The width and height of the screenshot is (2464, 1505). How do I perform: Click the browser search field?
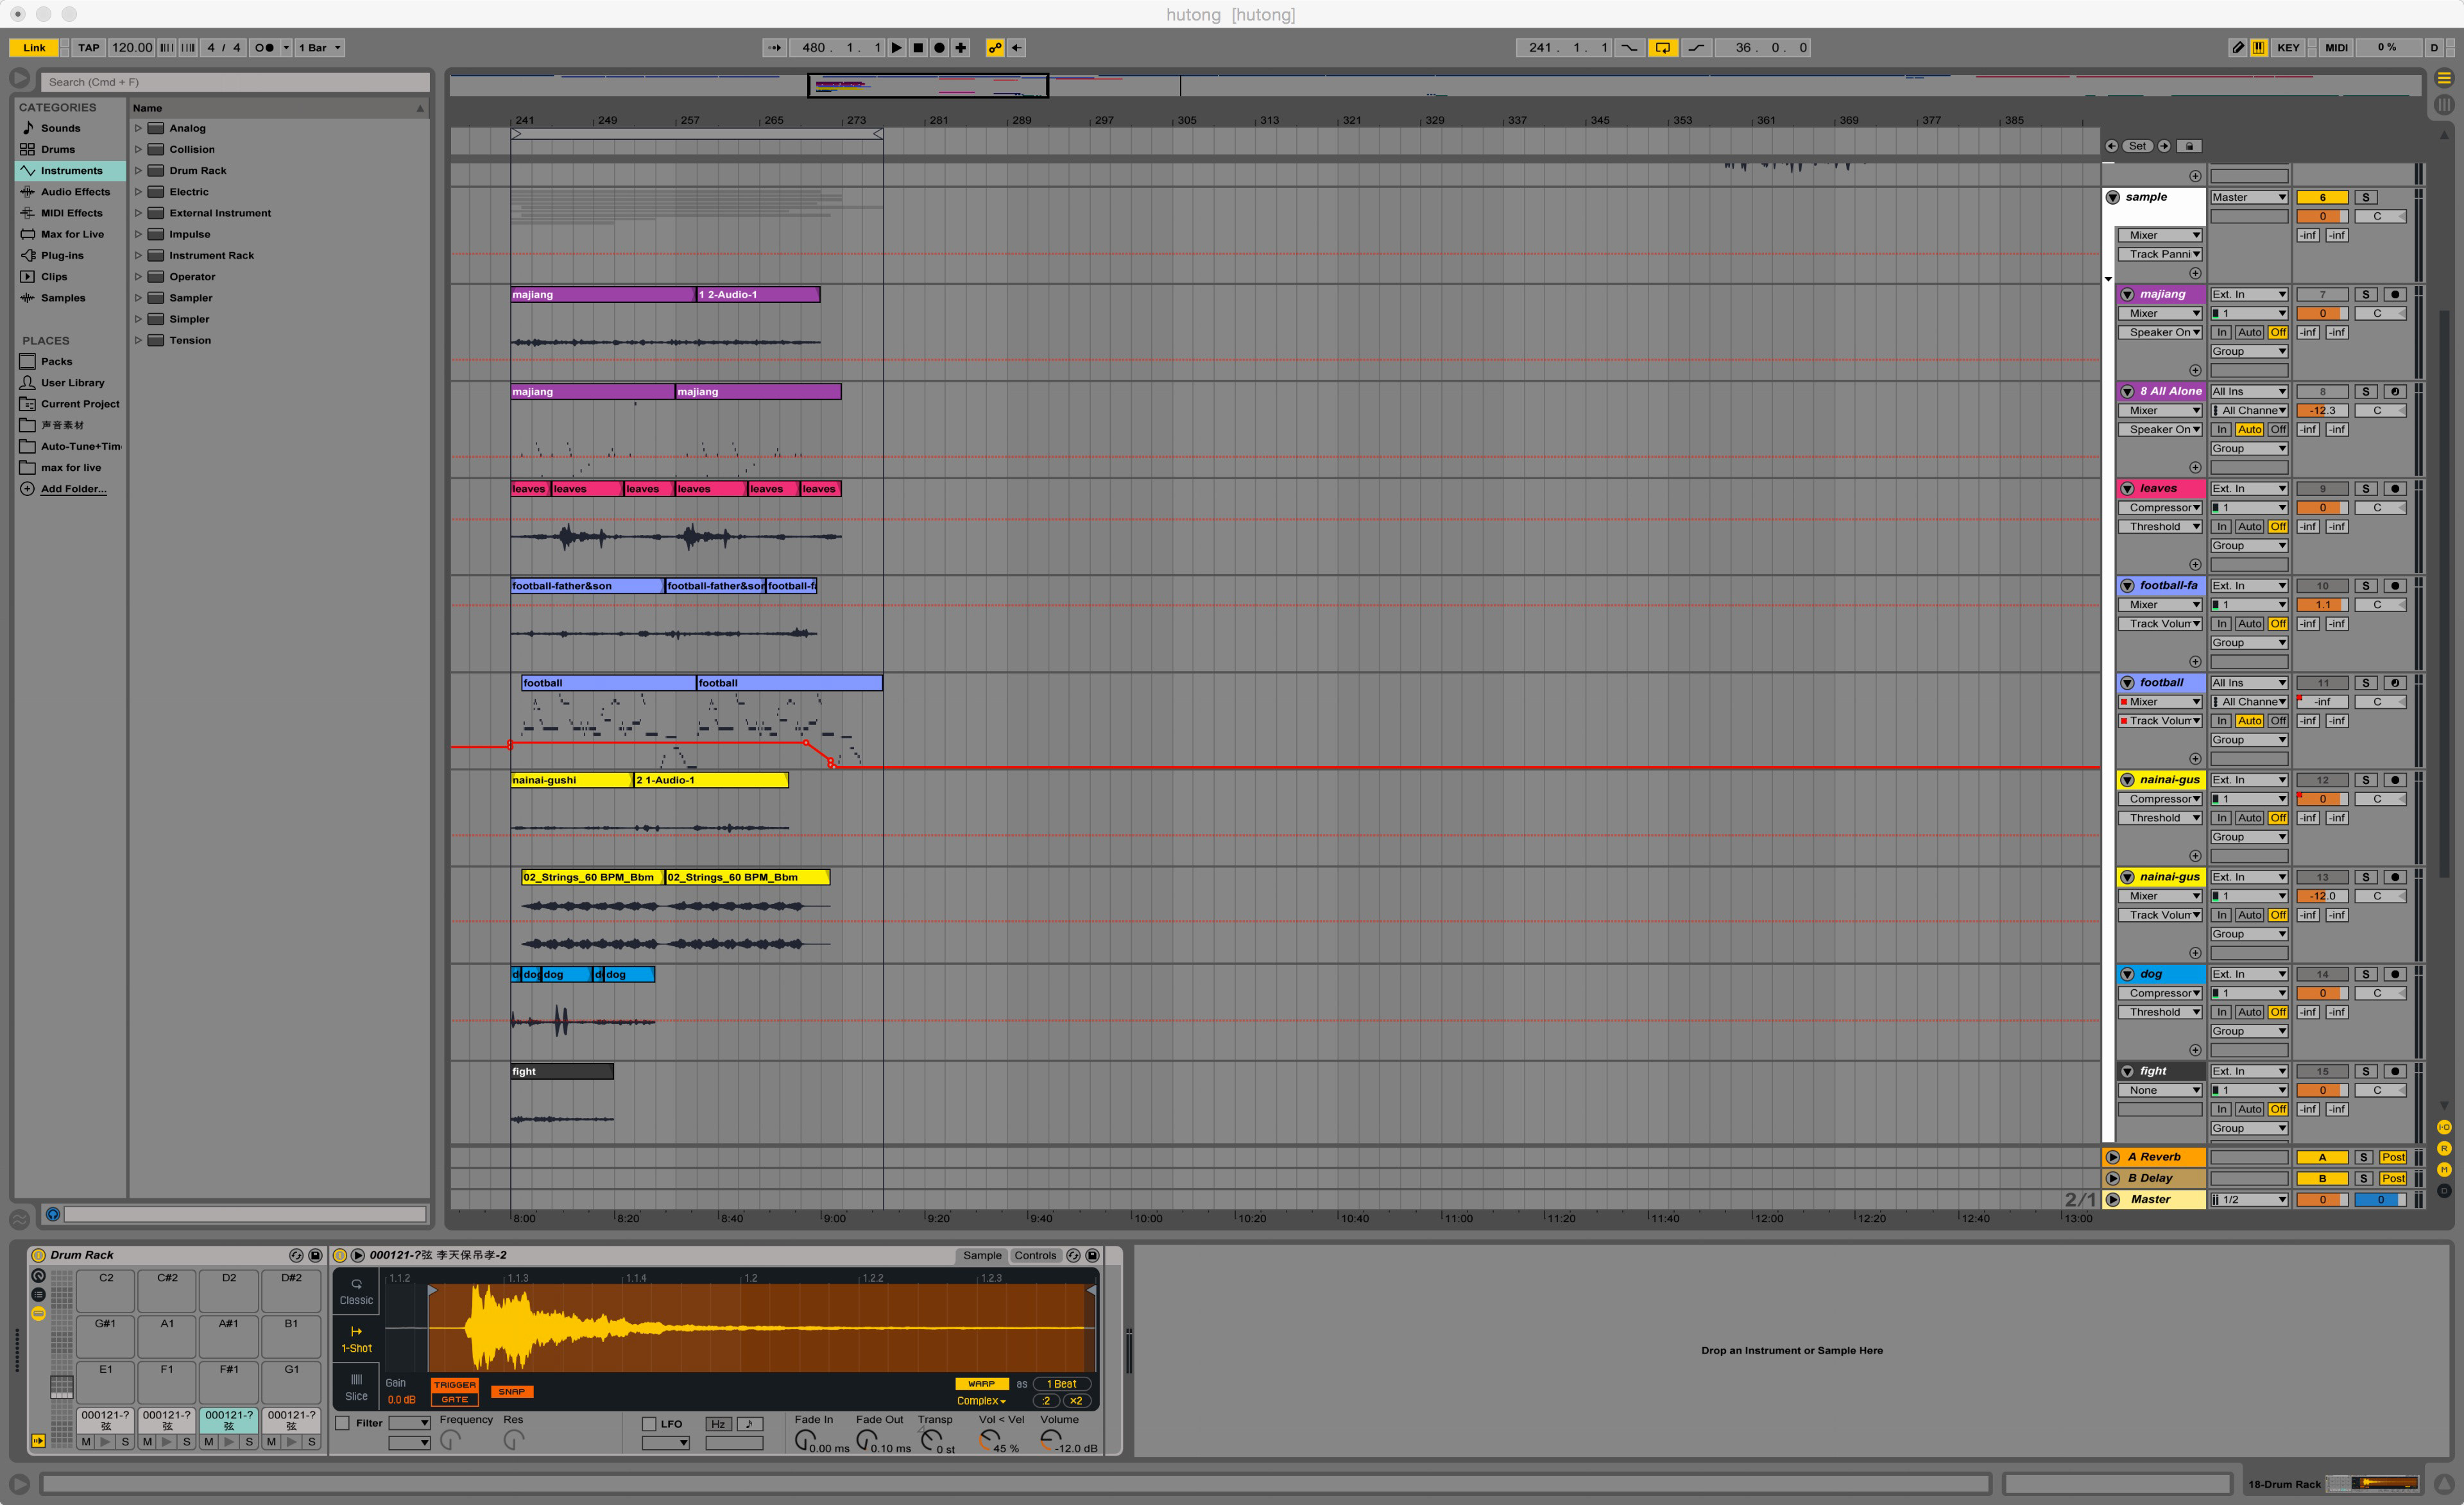pos(235,82)
